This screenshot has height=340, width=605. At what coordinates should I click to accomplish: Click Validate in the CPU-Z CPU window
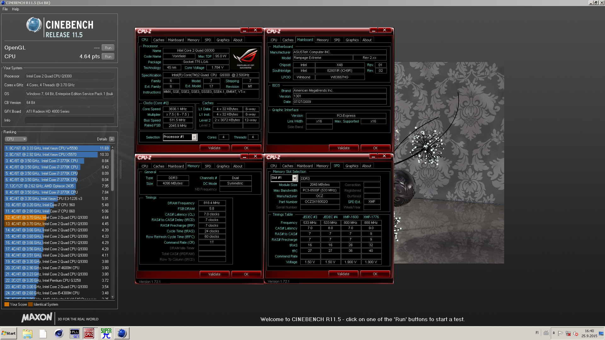click(214, 148)
